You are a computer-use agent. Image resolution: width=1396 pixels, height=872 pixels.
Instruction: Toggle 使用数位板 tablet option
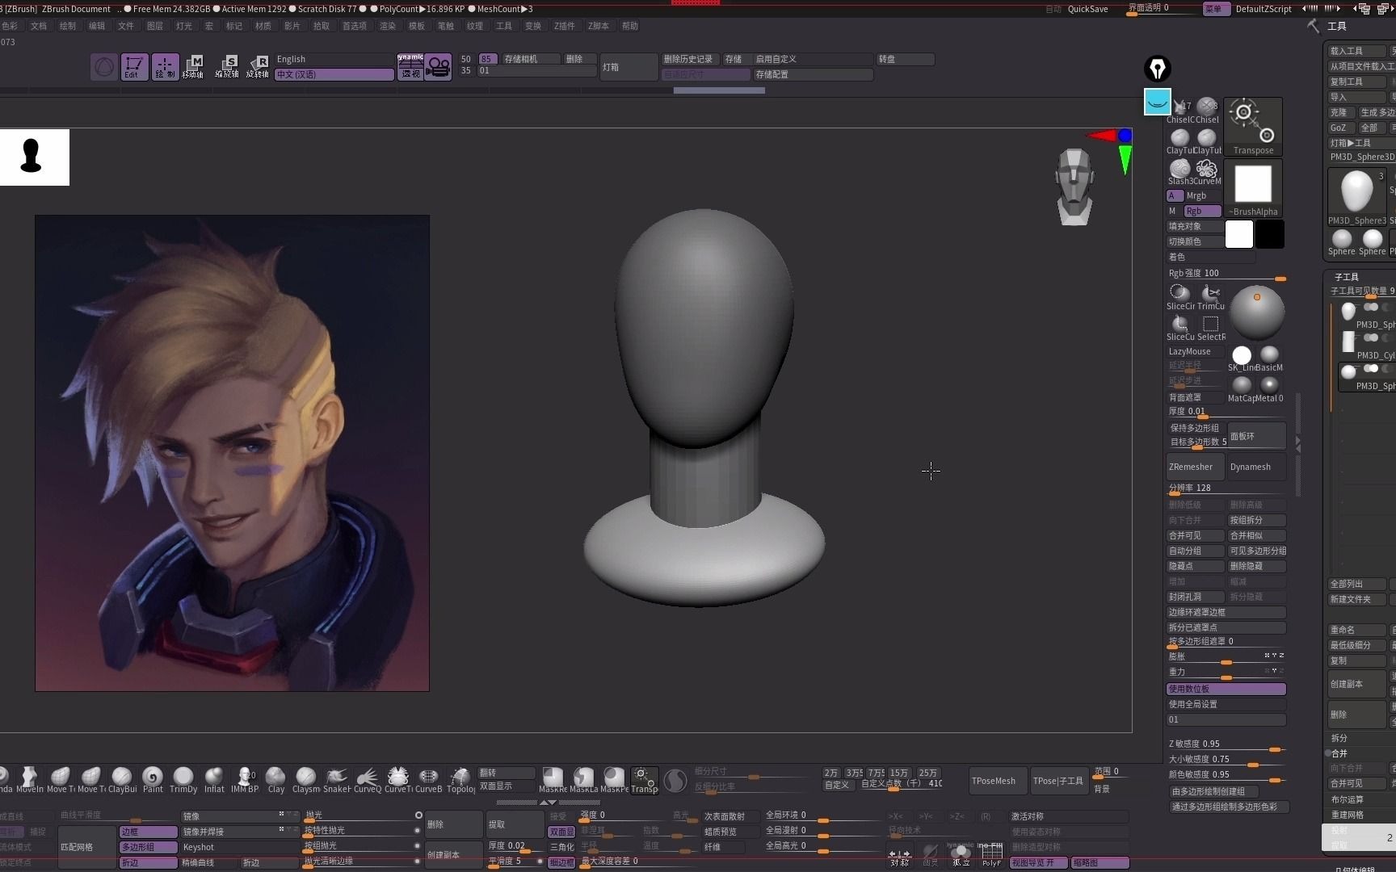(1226, 689)
